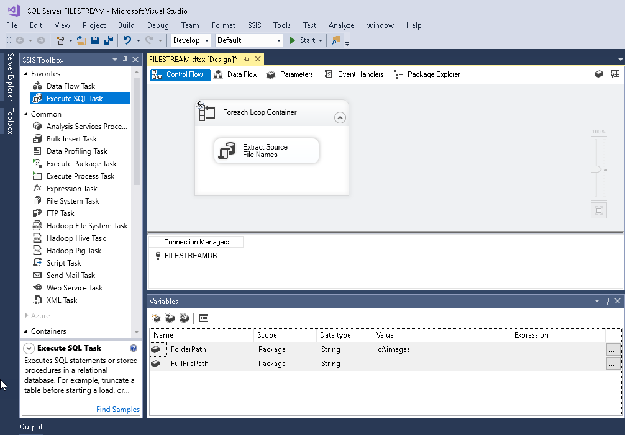Switch to the Data Flow tab
625x435 pixels.
point(235,74)
